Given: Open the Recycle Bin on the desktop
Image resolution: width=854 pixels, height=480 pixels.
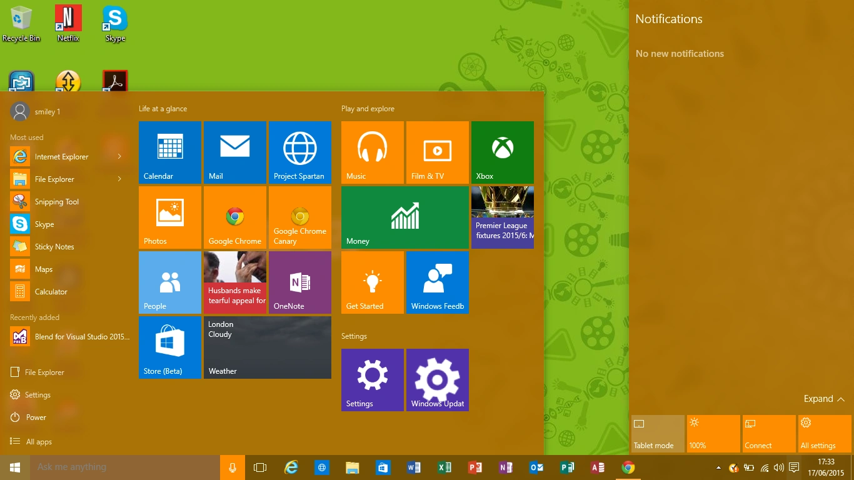Looking at the screenshot, I should (21, 24).
